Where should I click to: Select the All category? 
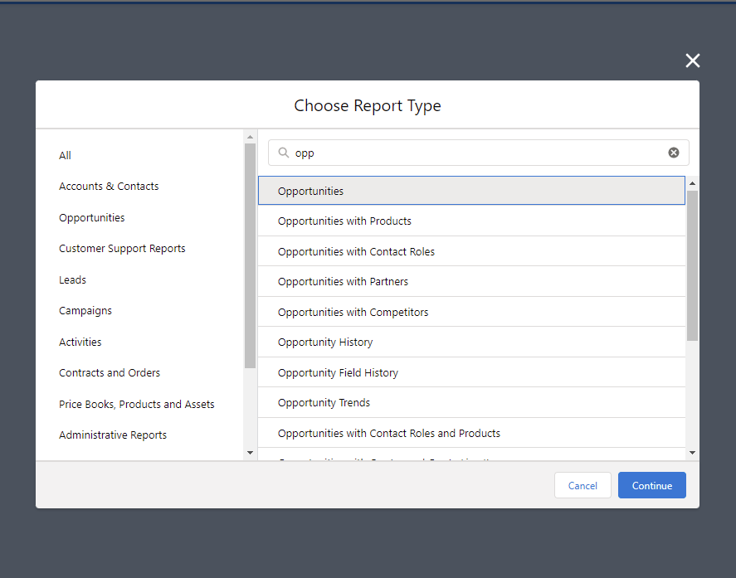pyautogui.click(x=66, y=155)
